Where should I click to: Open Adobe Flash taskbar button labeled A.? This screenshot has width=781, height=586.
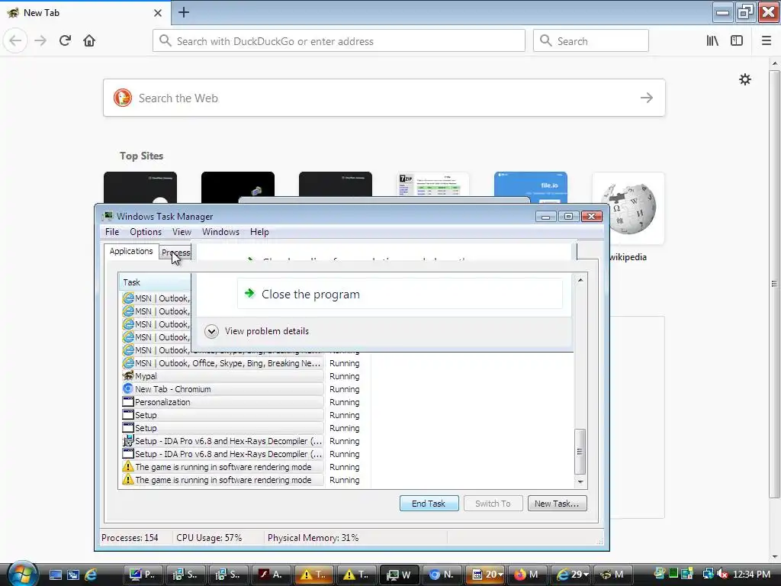[272, 575]
